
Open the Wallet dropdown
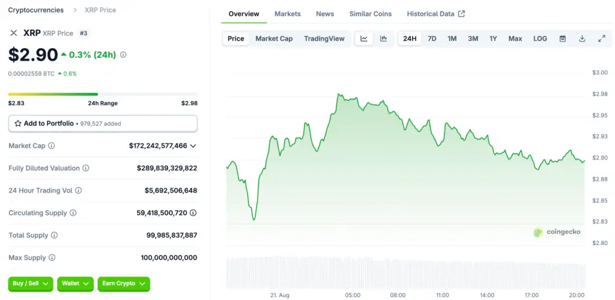(75, 284)
